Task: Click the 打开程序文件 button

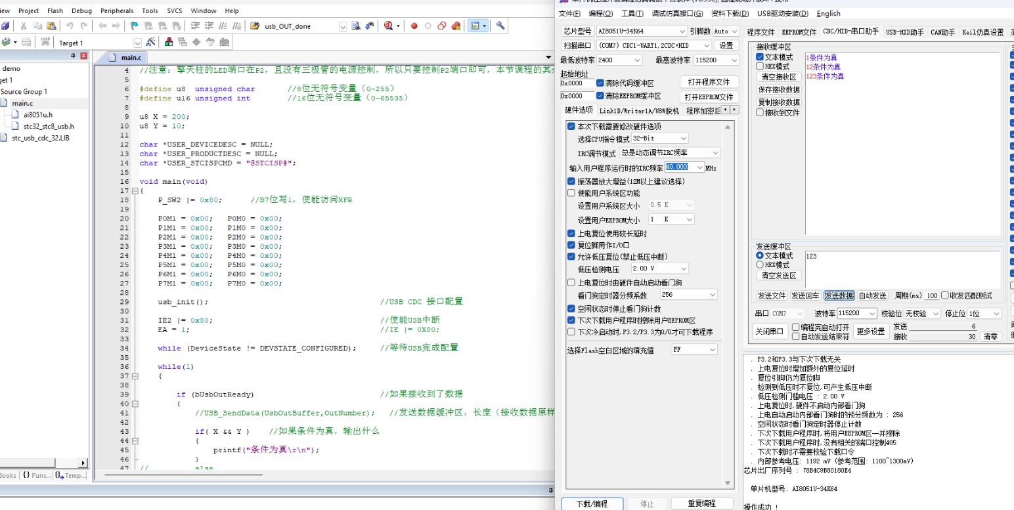Action: pos(709,82)
